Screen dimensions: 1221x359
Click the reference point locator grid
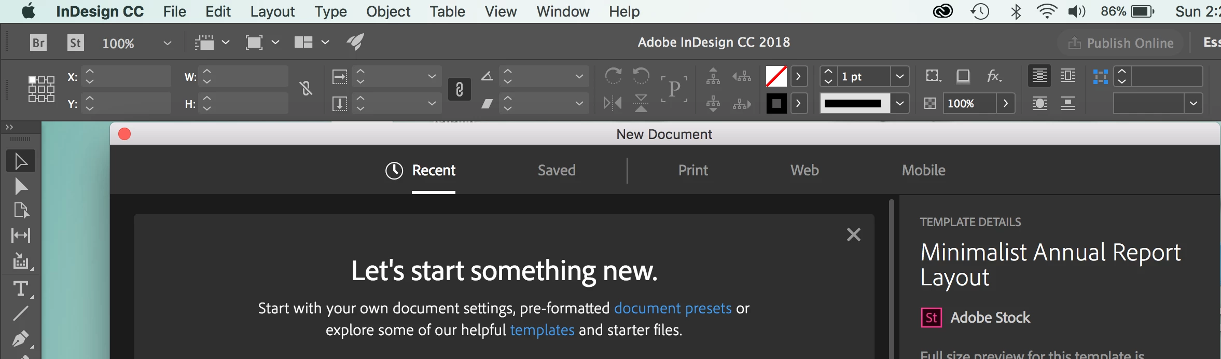pyautogui.click(x=41, y=89)
